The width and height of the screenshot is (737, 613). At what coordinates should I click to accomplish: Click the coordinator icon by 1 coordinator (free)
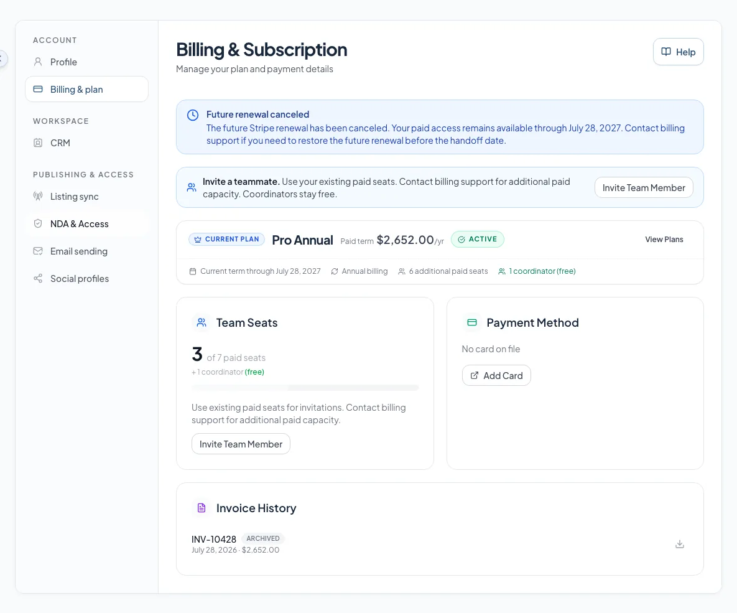(x=502, y=271)
